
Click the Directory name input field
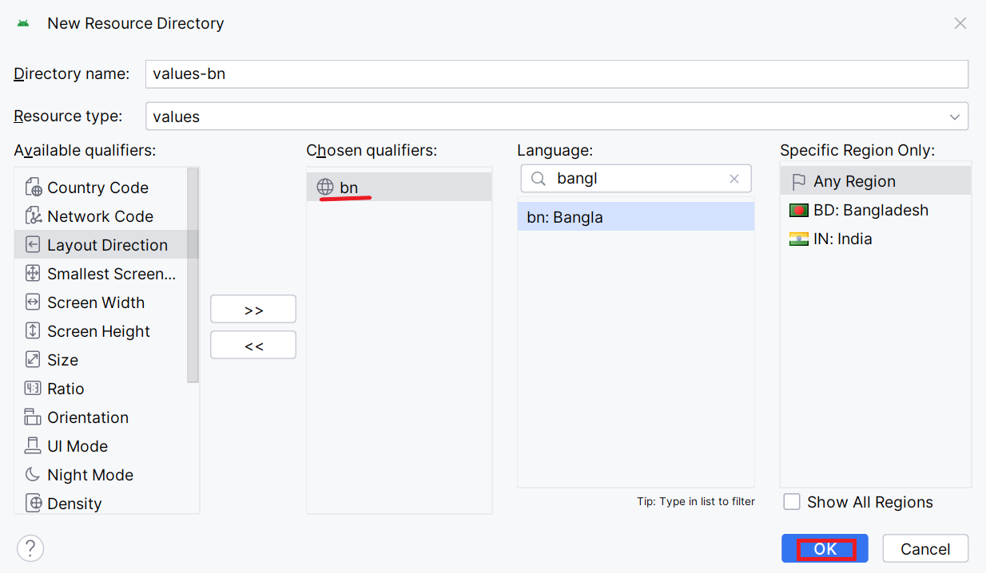point(556,74)
